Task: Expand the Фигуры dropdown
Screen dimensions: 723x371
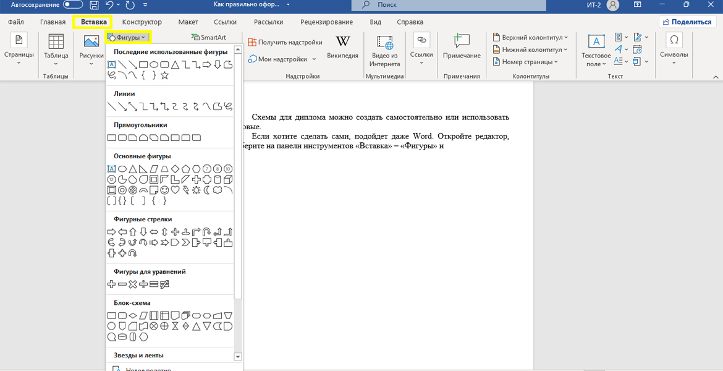Action: pos(128,38)
